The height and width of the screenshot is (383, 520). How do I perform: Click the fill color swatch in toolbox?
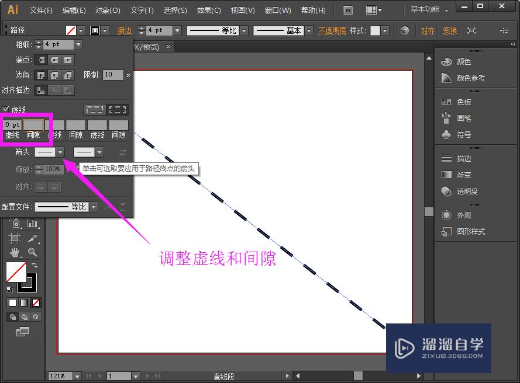(x=16, y=271)
